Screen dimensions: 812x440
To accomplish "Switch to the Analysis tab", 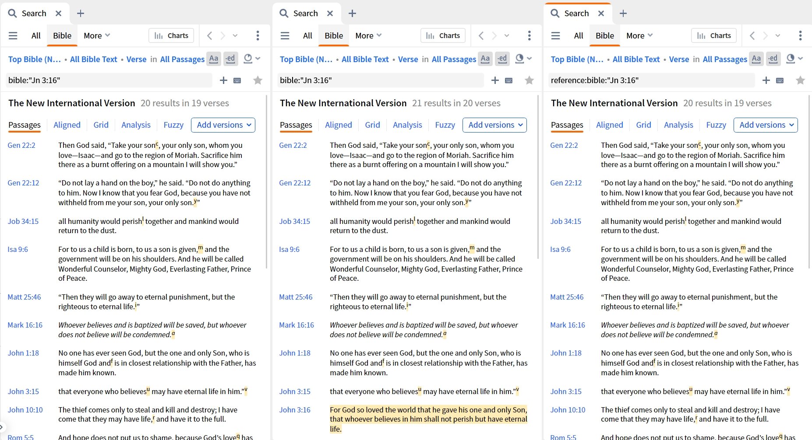I will [x=136, y=125].
